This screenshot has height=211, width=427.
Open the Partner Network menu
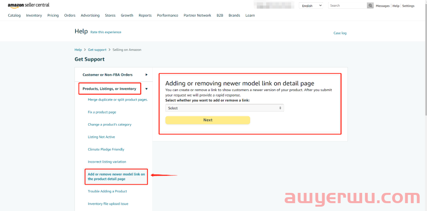coord(197,15)
